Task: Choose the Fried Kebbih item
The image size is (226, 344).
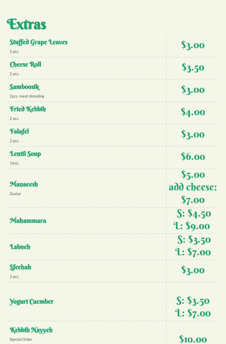Action: click(x=28, y=109)
